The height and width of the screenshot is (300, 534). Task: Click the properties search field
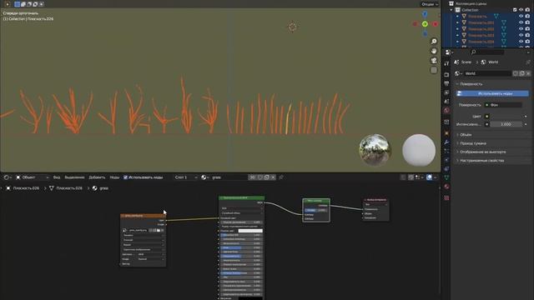[487, 52]
